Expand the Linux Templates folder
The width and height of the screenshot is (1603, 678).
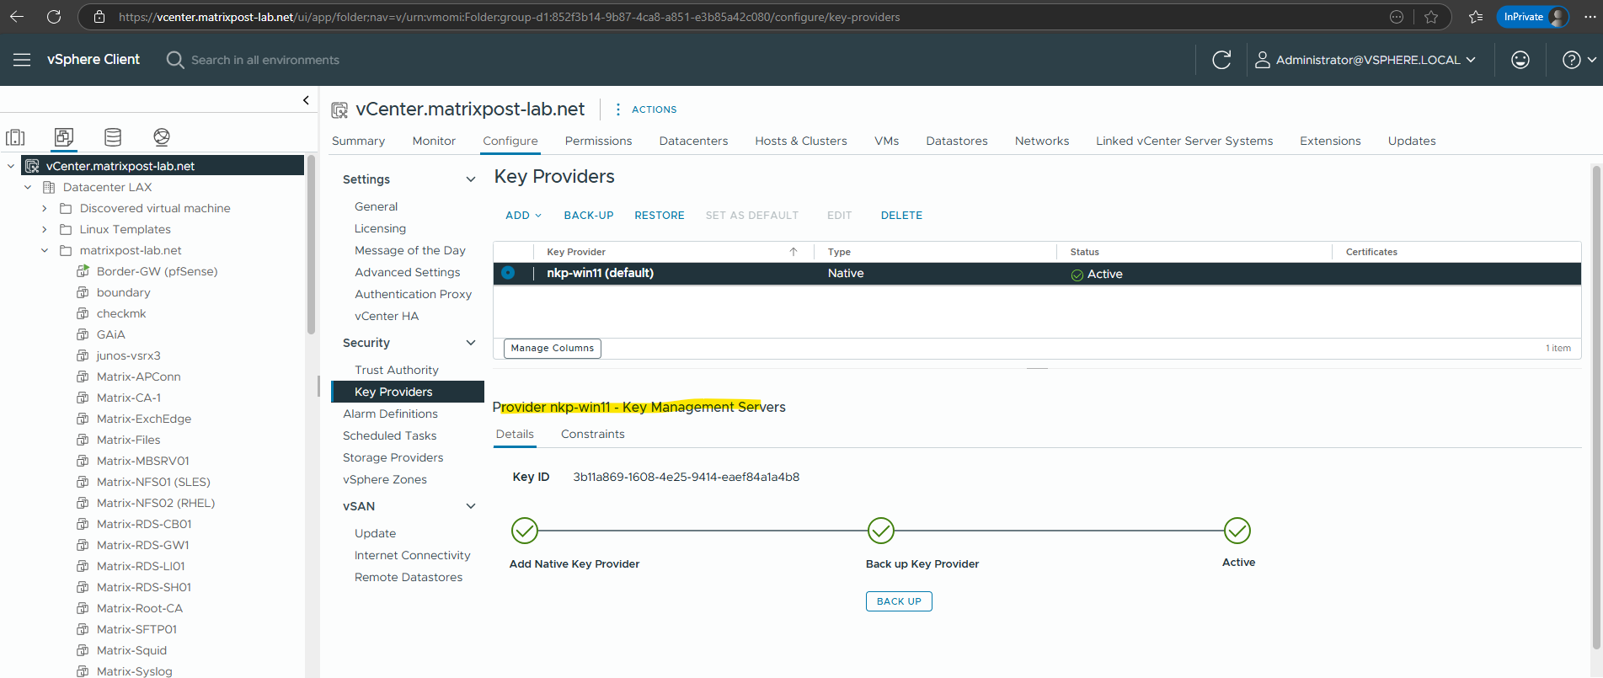click(x=45, y=229)
